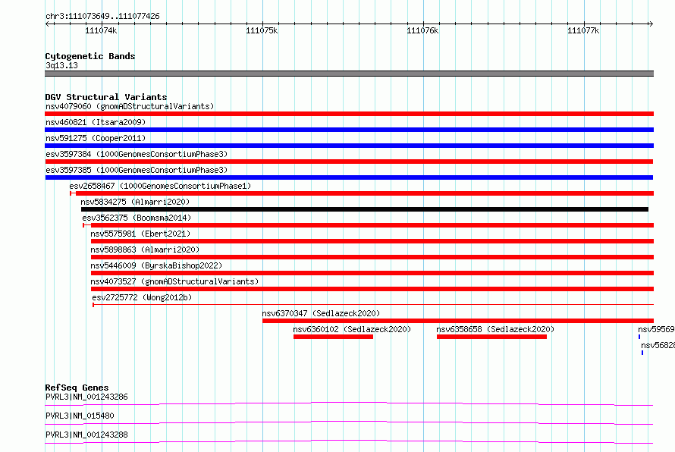Open nsv6360102 (Sedlazeck2020) label
The height and width of the screenshot is (452, 675).
(352, 329)
